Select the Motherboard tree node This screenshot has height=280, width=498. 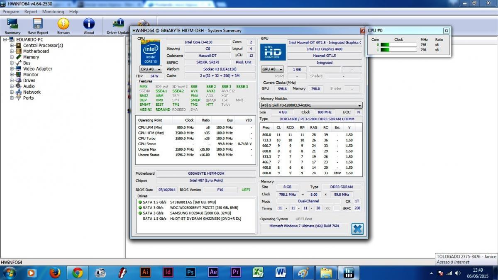[36, 51]
